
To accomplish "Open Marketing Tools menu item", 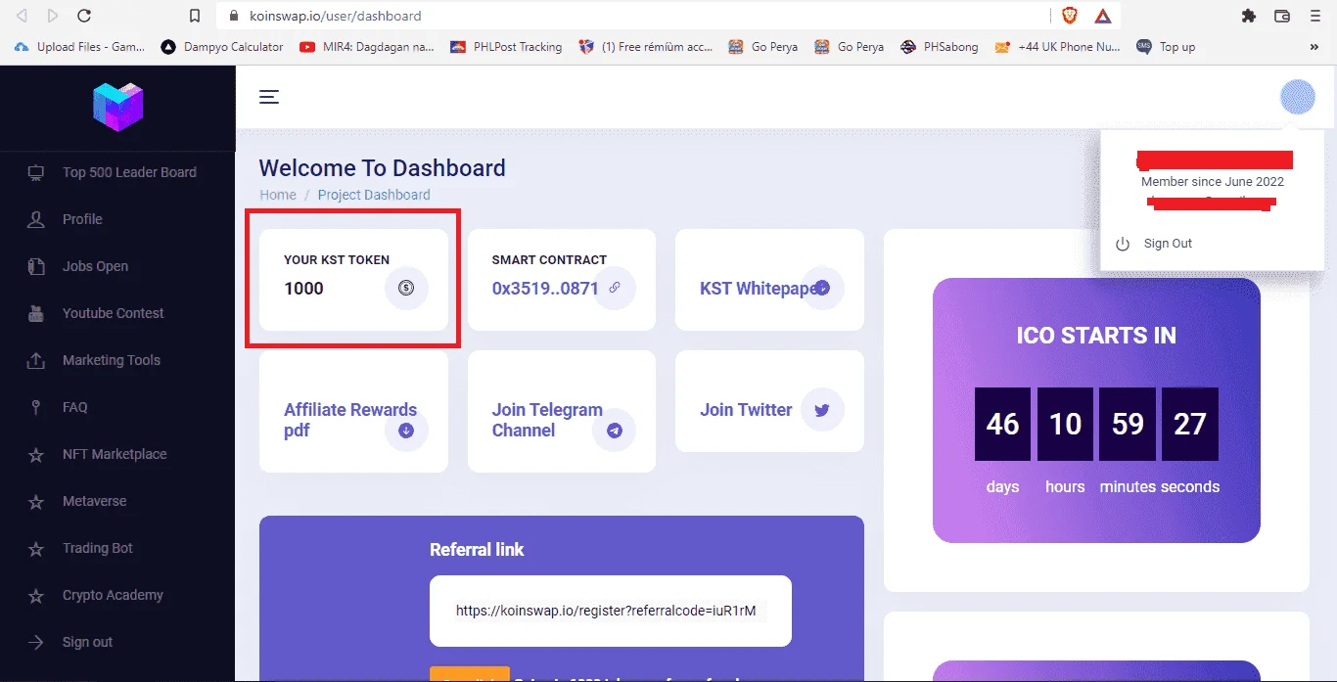I will coord(111,360).
